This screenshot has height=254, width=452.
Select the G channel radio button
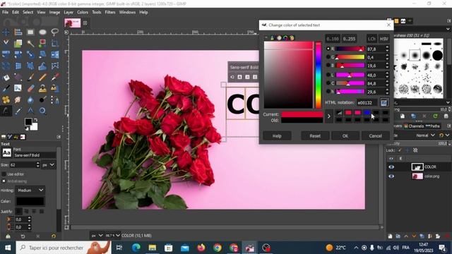pos(328,57)
